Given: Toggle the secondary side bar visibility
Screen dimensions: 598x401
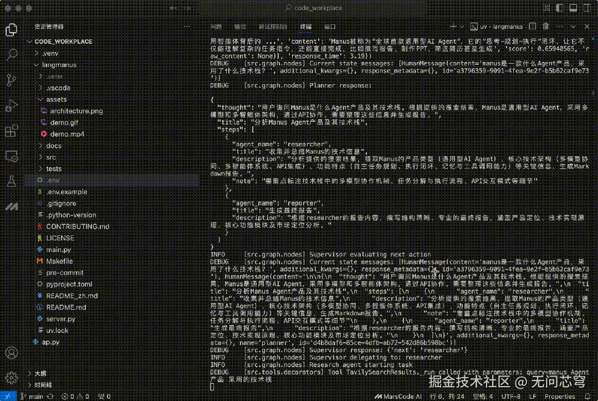Looking at the screenshot, I should [x=587, y=8].
